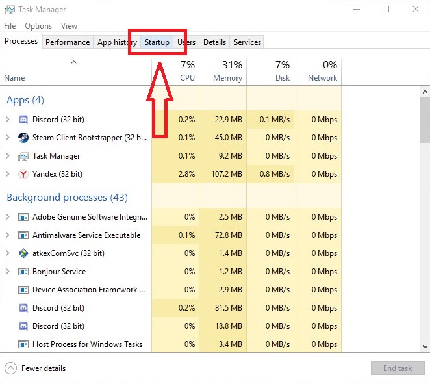Viewport: 430px width, 384px height.
Task: Expand the Steam Client Bootstrapper entry
Action: pyautogui.click(x=8, y=137)
